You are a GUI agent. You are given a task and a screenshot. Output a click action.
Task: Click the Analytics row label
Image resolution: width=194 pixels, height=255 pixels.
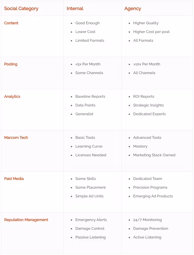click(x=12, y=96)
